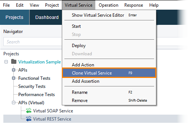Click the Projects heading in the tree
This screenshot has height=138, width=188.
pos(11,54)
